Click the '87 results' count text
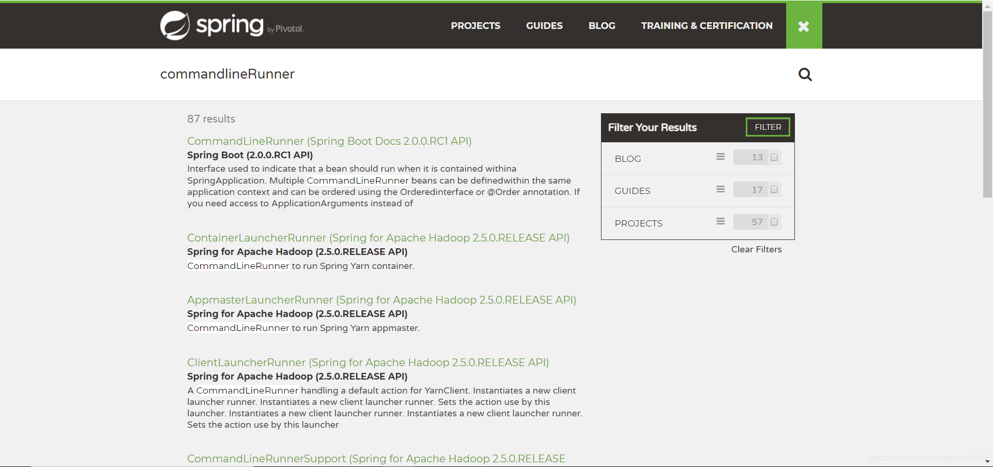 pyautogui.click(x=211, y=119)
